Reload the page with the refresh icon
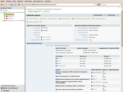Viewport: 123px width, 92px height. point(12,5)
